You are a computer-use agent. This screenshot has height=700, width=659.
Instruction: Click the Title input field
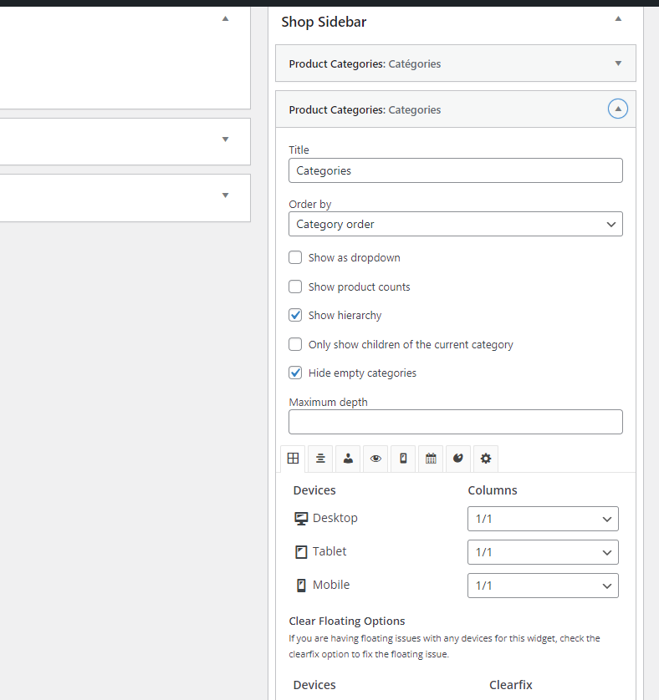tap(456, 170)
